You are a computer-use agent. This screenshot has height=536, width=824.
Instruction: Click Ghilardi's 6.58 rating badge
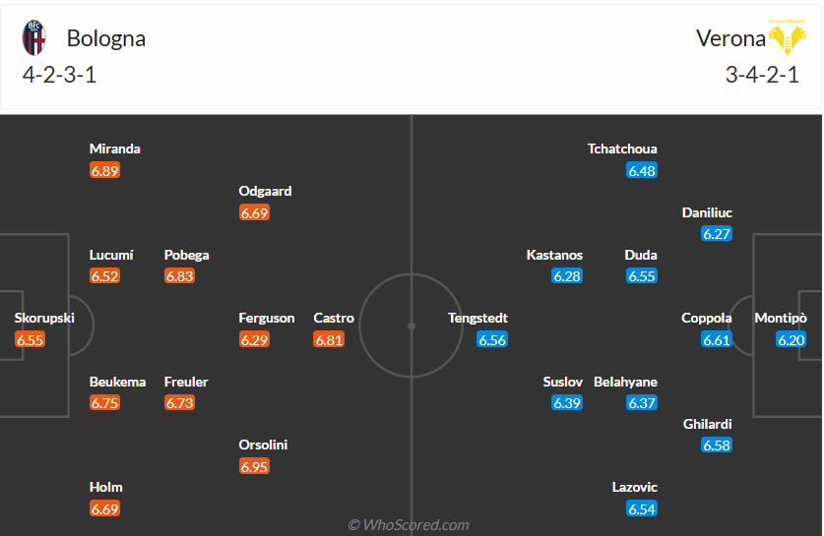(x=717, y=446)
